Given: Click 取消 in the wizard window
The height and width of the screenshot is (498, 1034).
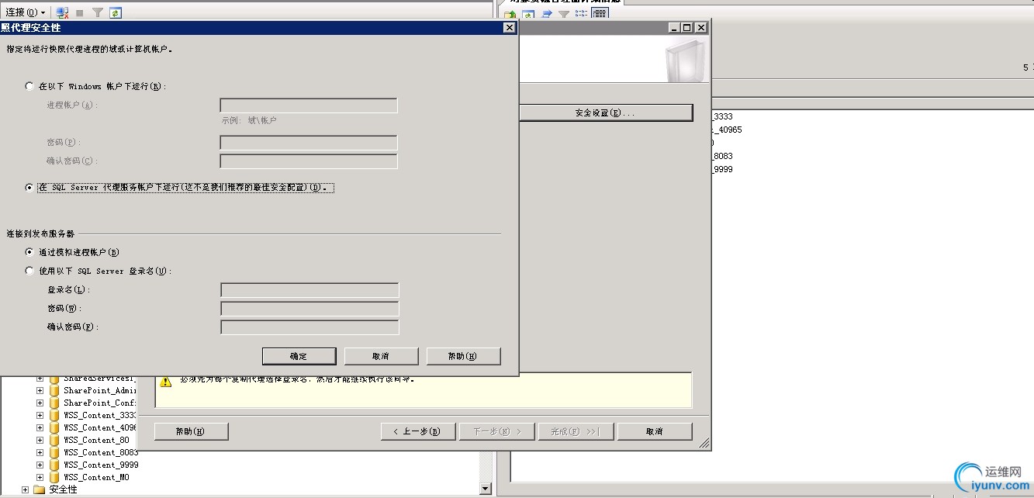Looking at the screenshot, I should click(655, 431).
